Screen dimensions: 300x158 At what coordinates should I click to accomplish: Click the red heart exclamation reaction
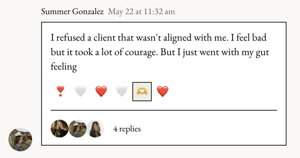(60, 91)
